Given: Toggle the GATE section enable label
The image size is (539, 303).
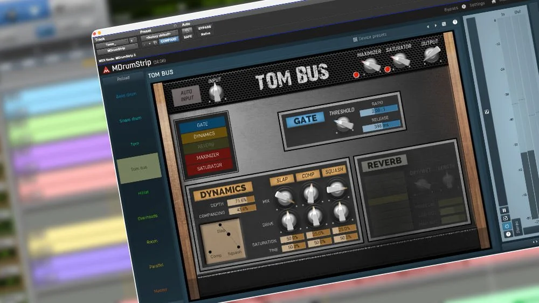Looking at the screenshot, I should pyautogui.click(x=305, y=120).
